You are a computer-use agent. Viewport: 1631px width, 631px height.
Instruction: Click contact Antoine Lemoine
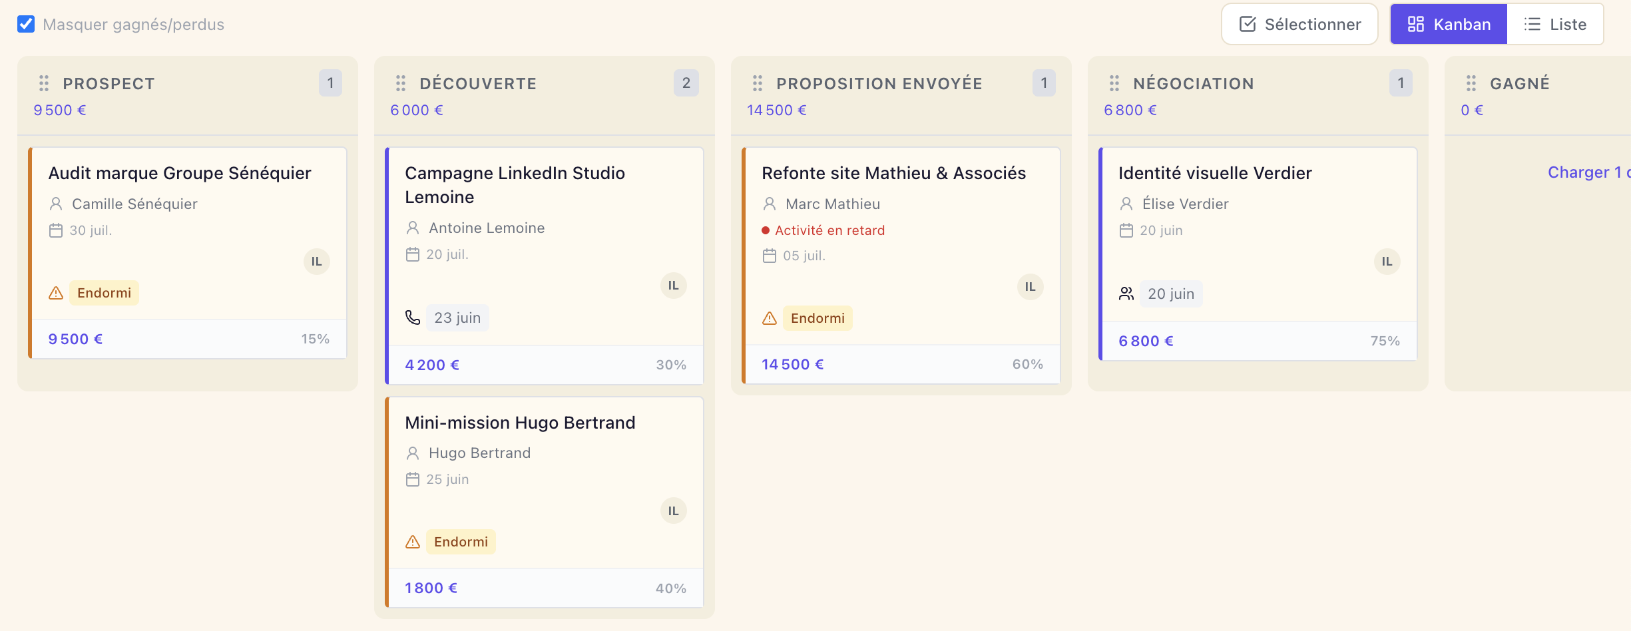coord(487,228)
